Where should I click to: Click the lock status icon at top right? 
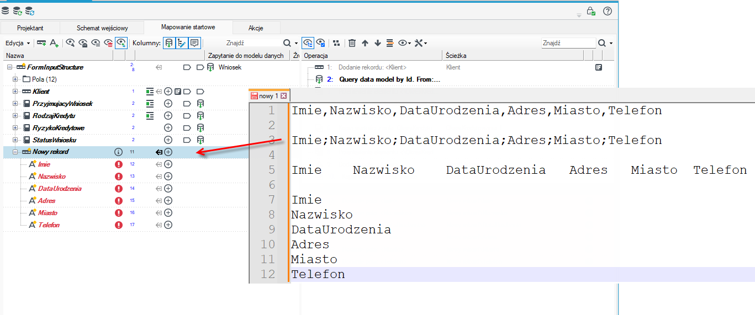(x=591, y=10)
